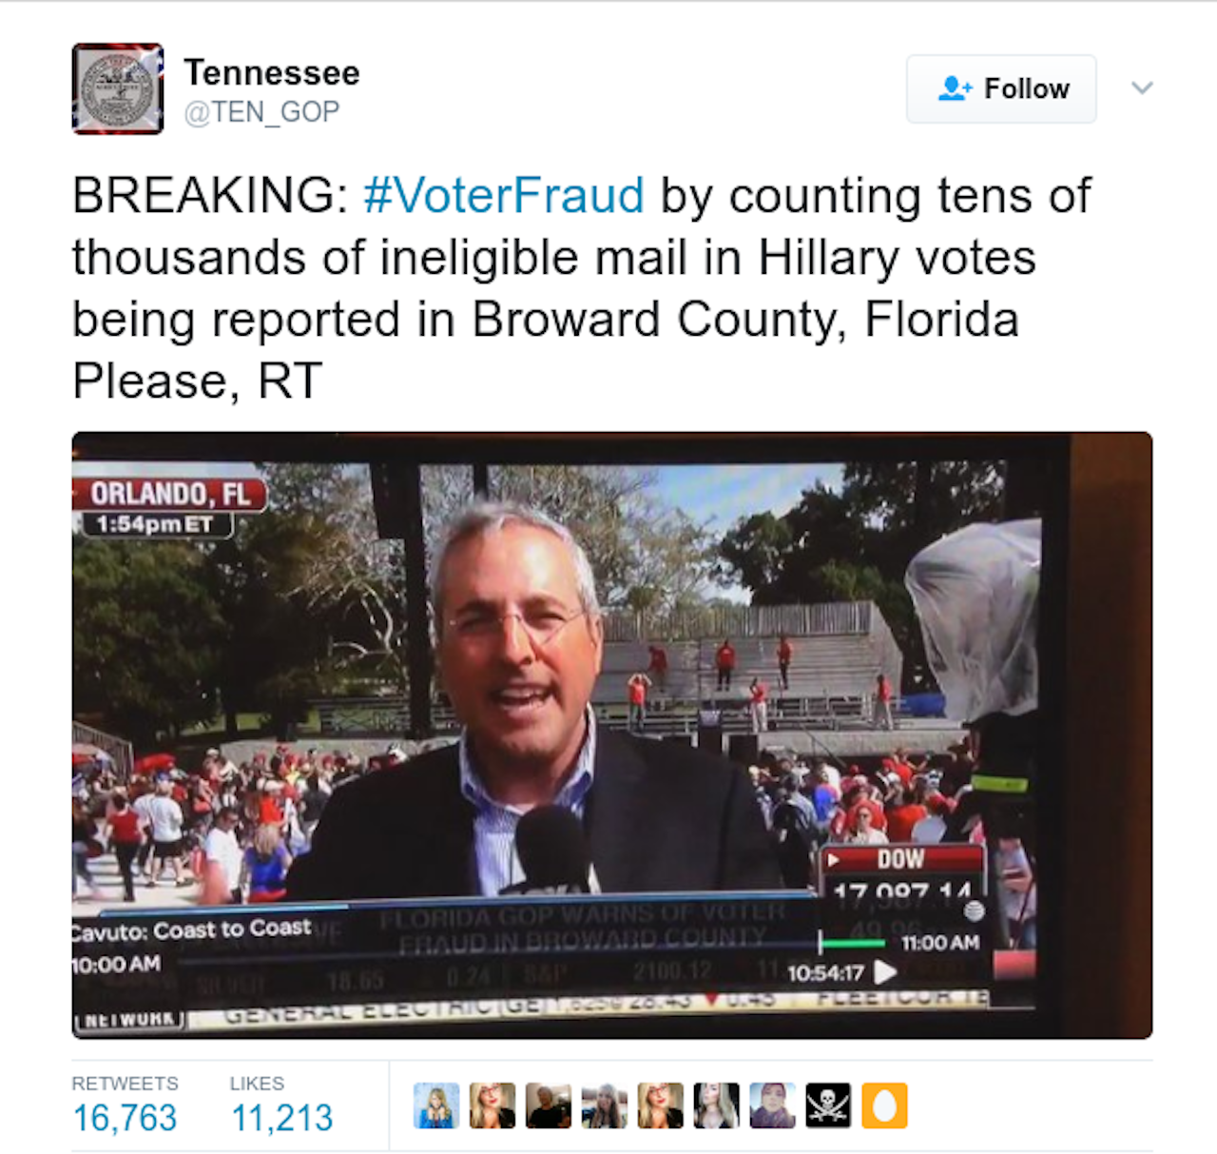Open the second liker's avatar
Viewport: 1217px width, 1154px height.
tap(493, 1105)
